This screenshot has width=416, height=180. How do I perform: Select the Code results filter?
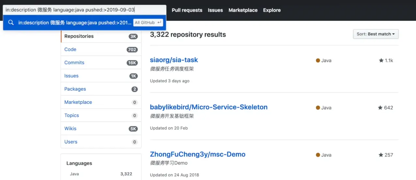coord(101,49)
